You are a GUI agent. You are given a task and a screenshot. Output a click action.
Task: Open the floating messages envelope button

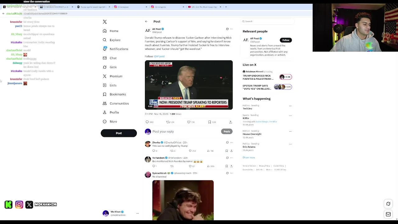(x=388, y=214)
